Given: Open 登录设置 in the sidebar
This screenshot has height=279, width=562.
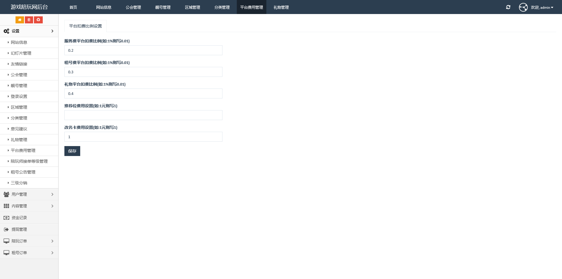Looking at the screenshot, I should pyautogui.click(x=29, y=96).
